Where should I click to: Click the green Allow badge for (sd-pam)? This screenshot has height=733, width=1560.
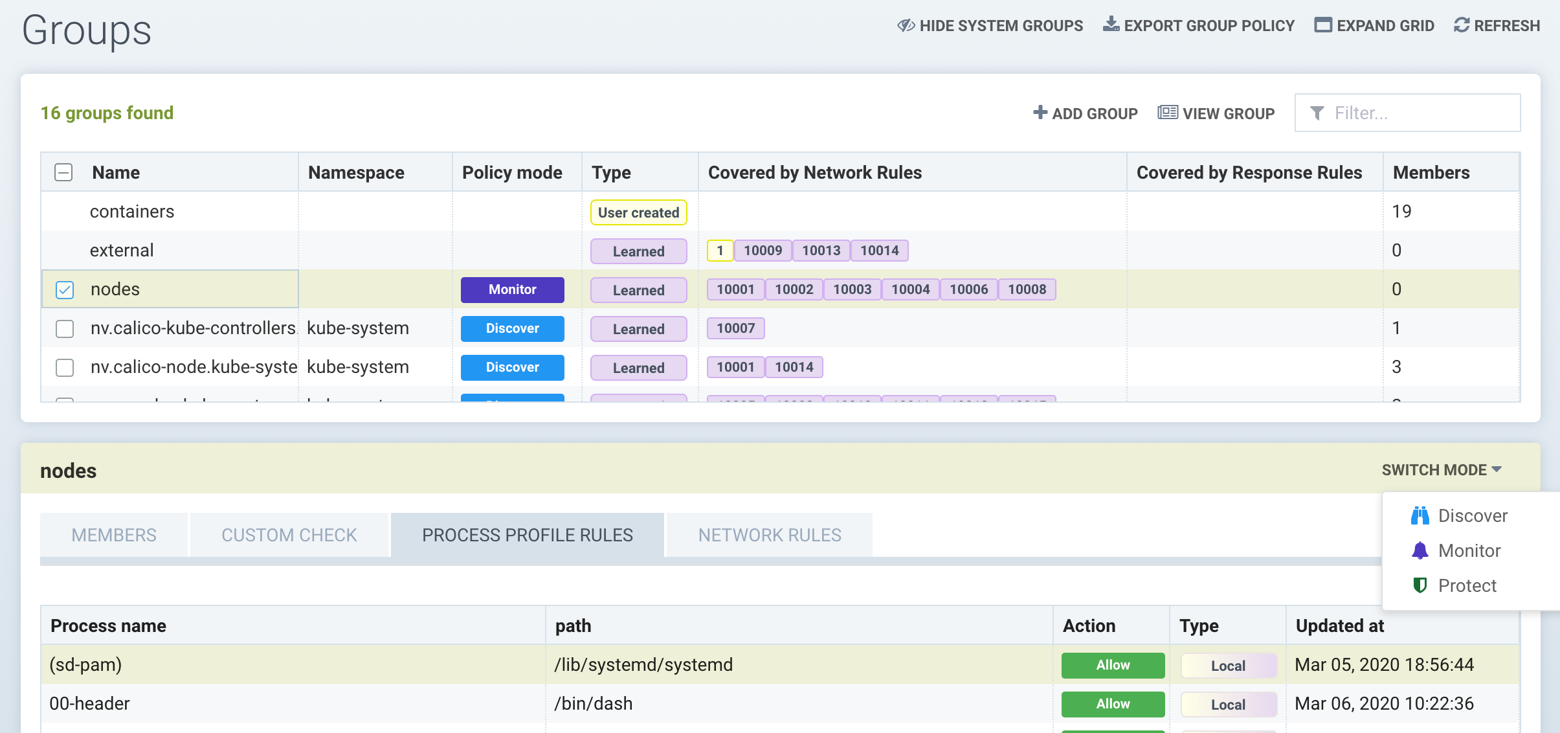(x=1112, y=665)
